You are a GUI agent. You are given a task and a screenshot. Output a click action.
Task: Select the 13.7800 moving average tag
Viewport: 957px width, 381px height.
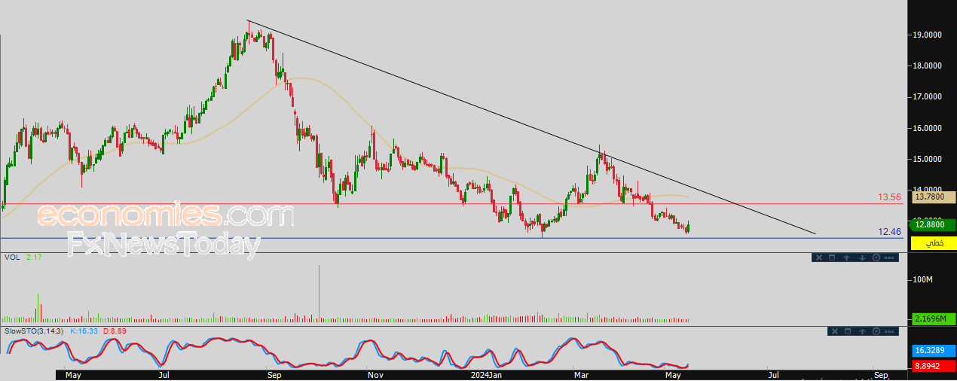pos(934,197)
